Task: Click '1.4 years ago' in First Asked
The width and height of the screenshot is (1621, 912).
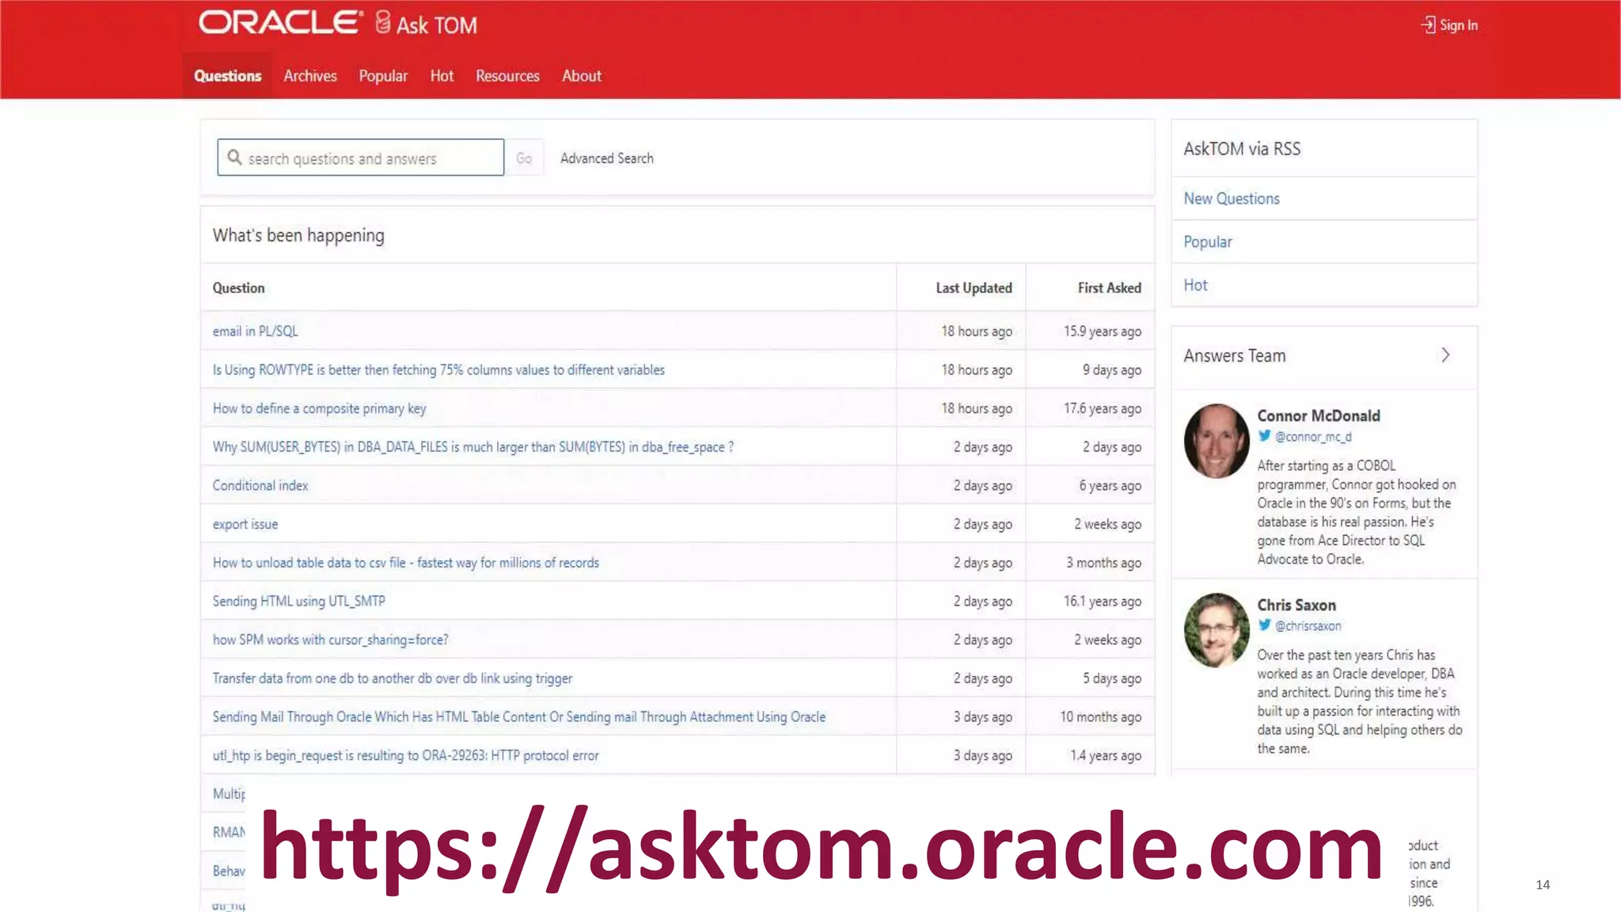Action: (x=1106, y=755)
